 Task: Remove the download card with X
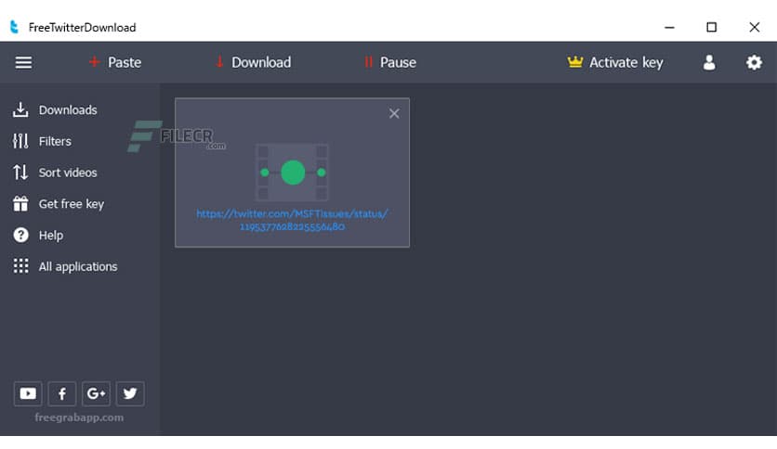pos(394,114)
